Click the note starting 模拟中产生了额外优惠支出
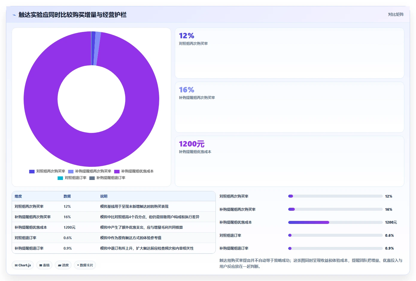Viewport: 416px width, 281px height. pos(141,227)
